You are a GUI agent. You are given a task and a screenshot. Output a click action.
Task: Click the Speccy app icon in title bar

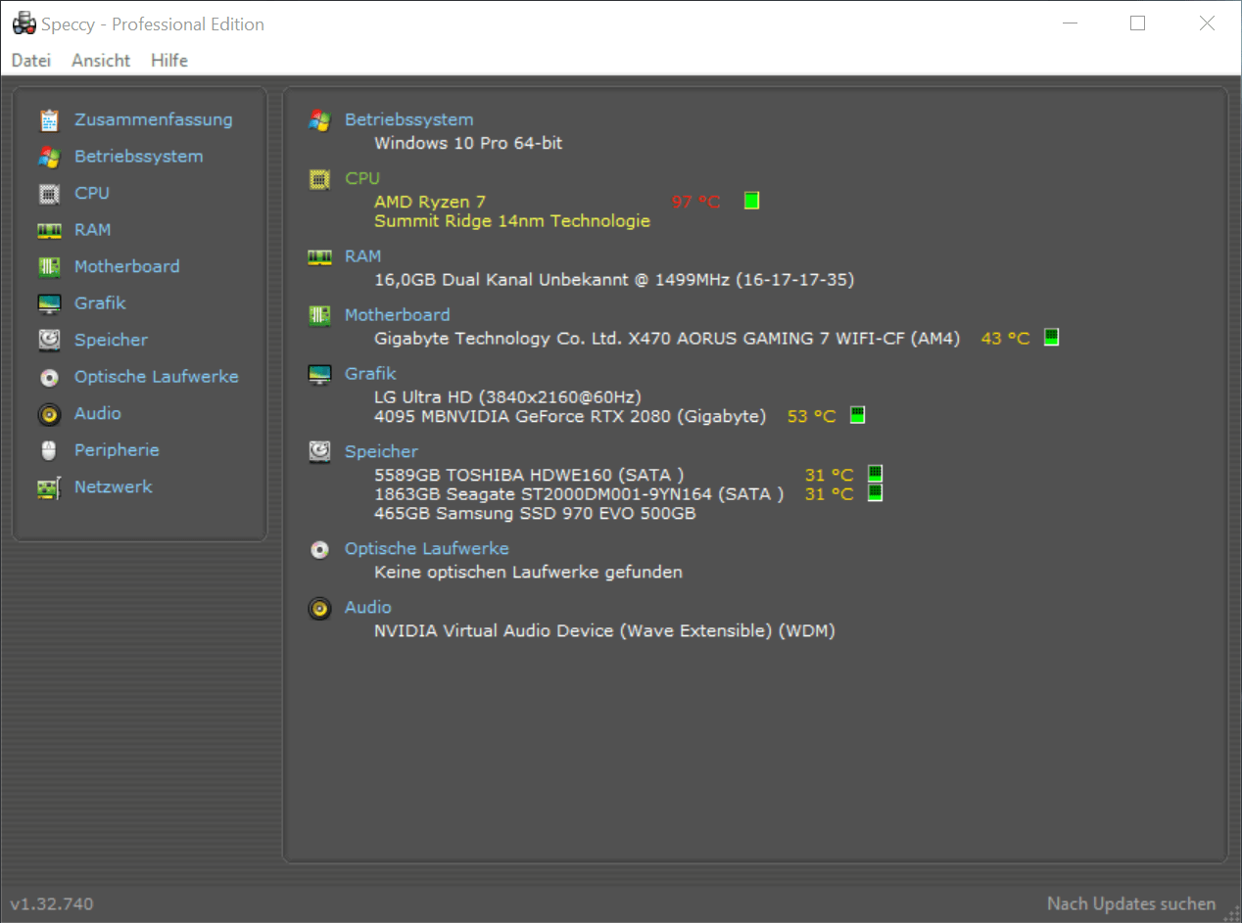[24, 24]
